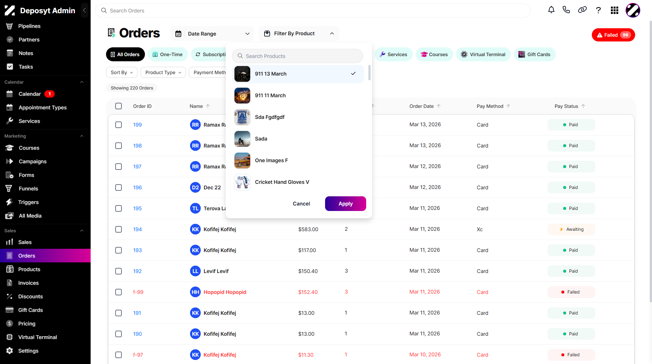Open All Media in sidebar
Viewport: 652px width, 364px height.
(x=30, y=216)
